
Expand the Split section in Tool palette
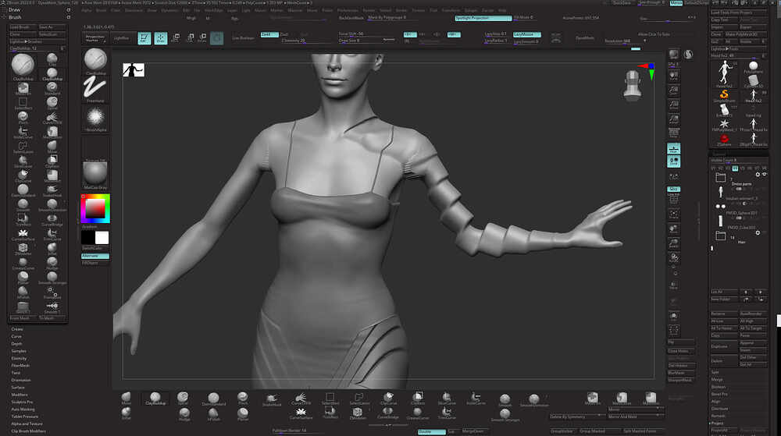715,372
